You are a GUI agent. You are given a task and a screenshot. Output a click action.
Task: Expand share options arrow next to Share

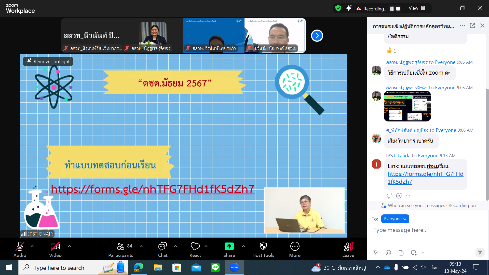pyautogui.click(x=243, y=246)
